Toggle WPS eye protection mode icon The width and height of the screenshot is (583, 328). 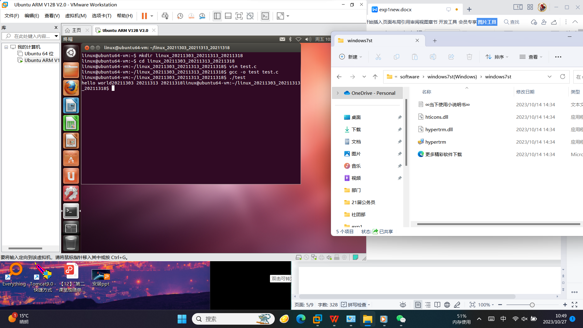click(403, 305)
